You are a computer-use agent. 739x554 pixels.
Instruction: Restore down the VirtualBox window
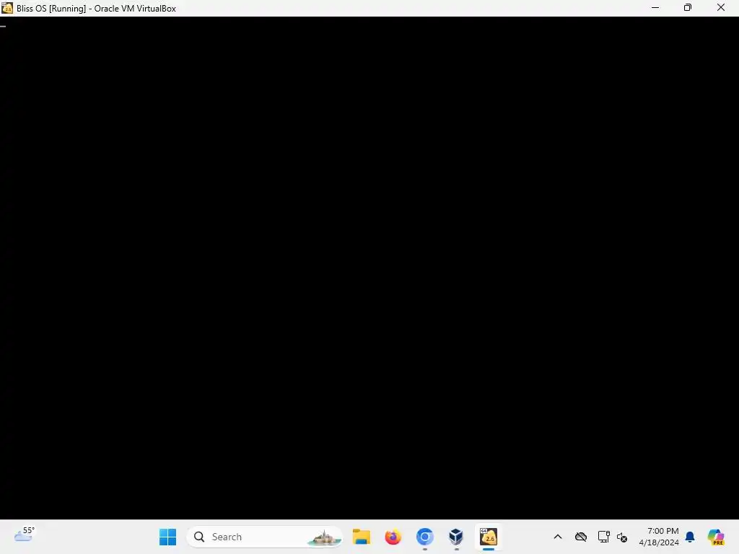(x=688, y=7)
